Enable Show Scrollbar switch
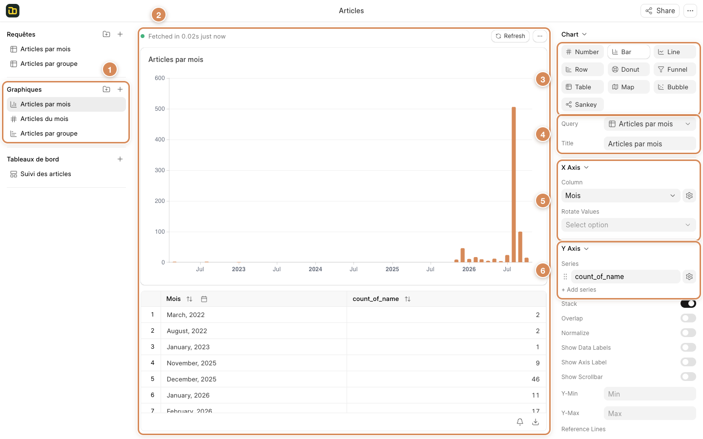The height and width of the screenshot is (439, 703). pos(688,377)
